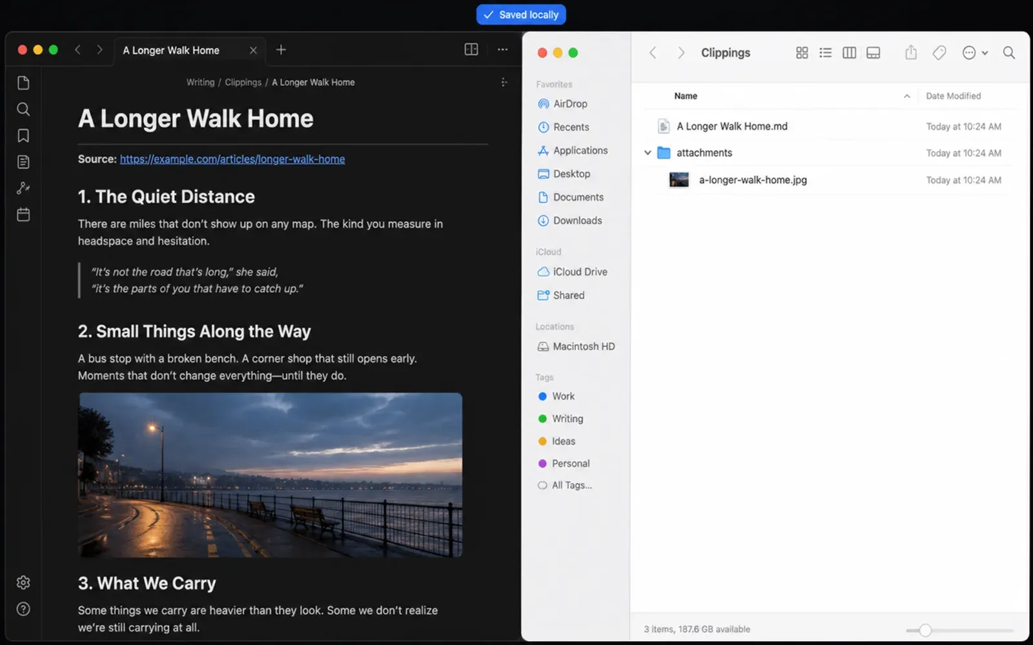Go forward in the Finder window
The height and width of the screenshot is (645, 1033).
[680, 53]
